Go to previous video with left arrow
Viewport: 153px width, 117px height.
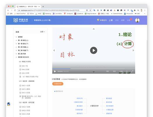[x=54, y=50]
